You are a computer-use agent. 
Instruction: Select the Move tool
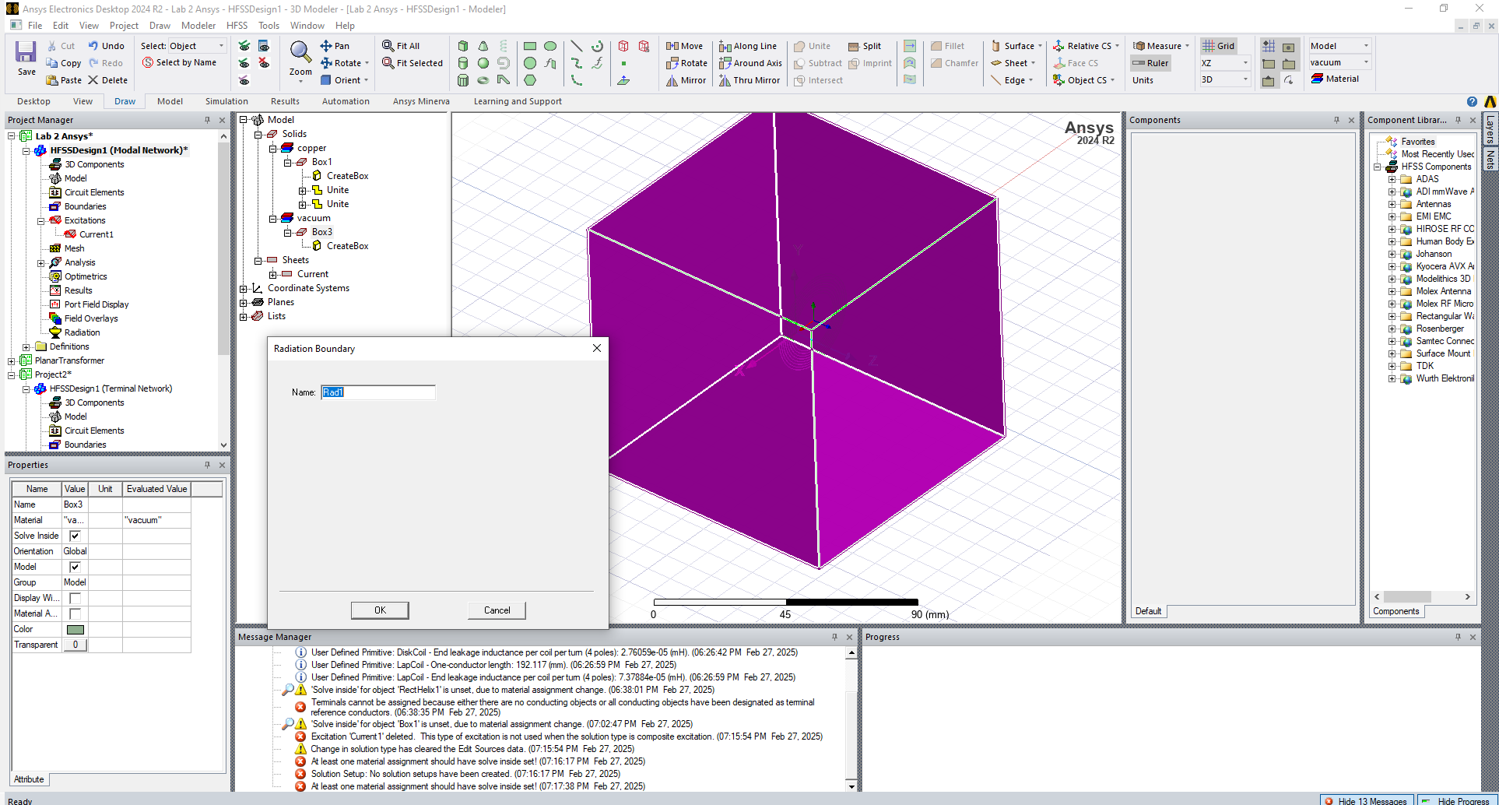click(672, 46)
